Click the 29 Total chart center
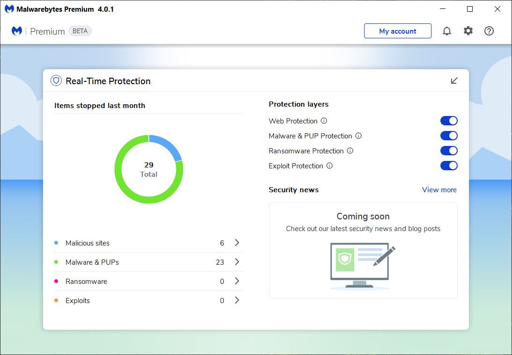 click(x=148, y=169)
